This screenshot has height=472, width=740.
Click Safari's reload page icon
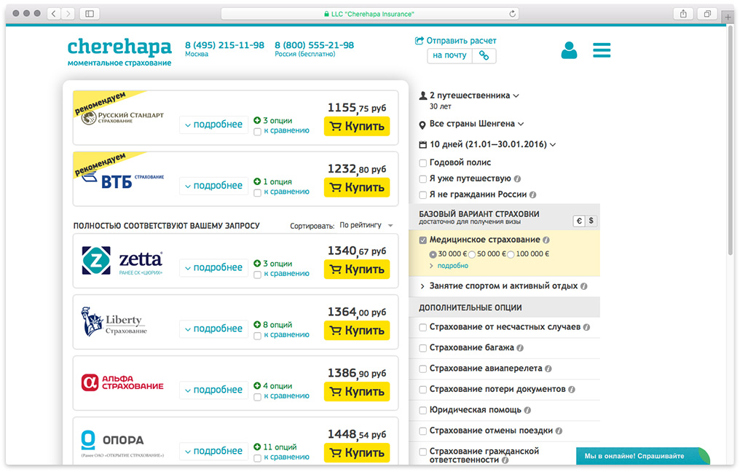pos(513,14)
